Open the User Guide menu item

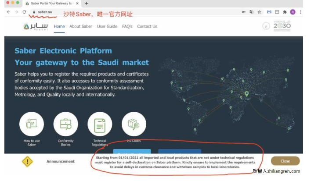[x=107, y=27]
